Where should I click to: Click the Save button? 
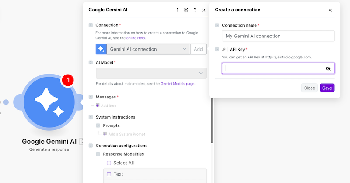tap(327, 88)
